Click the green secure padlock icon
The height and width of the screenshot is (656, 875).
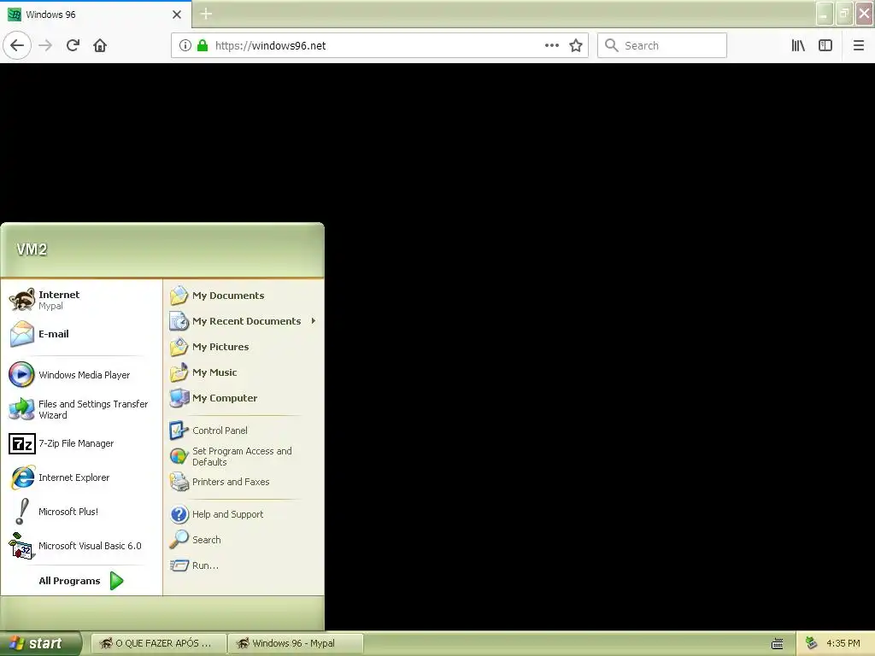click(x=203, y=45)
